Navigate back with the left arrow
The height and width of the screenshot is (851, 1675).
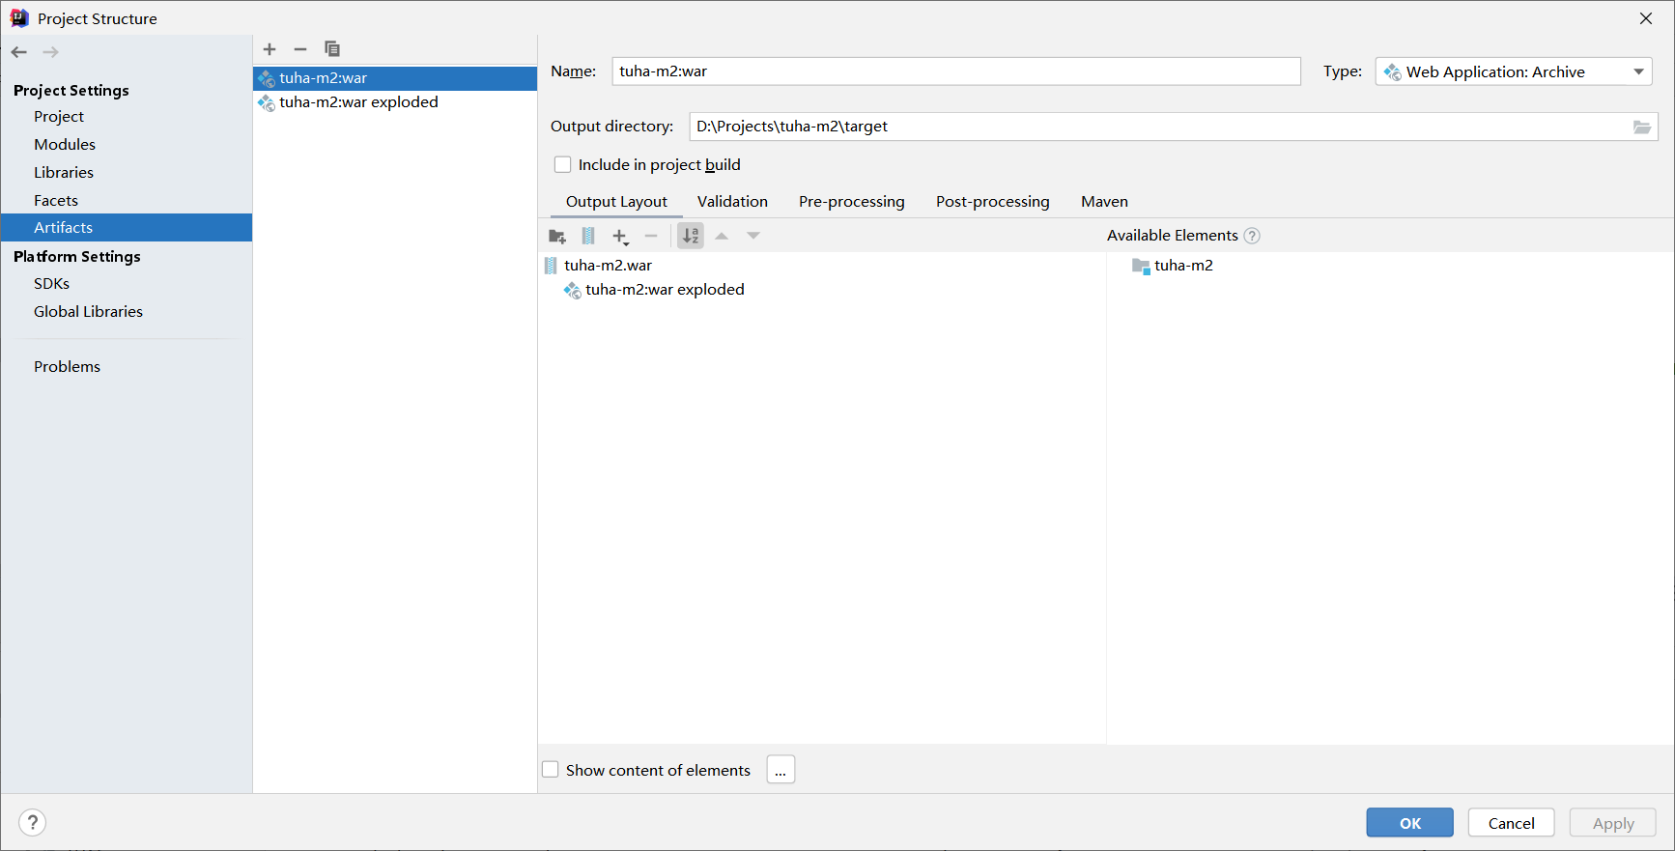pos(19,52)
